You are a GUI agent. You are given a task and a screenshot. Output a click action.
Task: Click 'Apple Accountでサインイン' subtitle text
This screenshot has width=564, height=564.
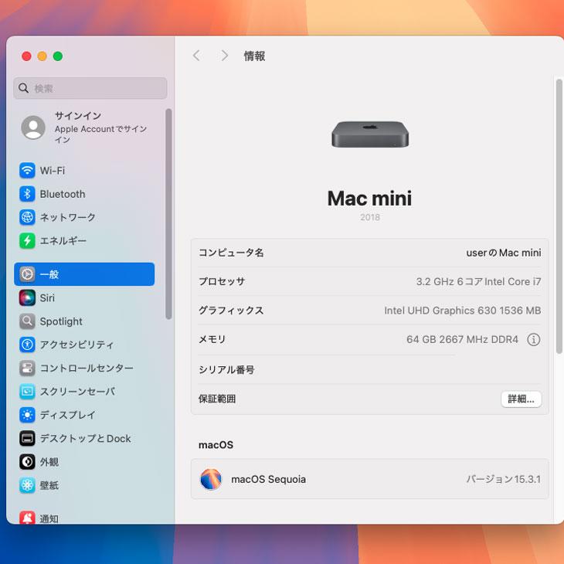point(100,134)
